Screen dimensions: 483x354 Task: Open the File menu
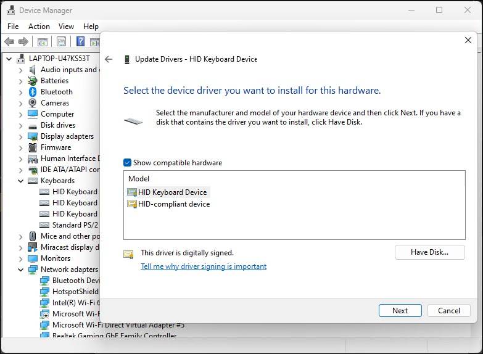[13, 27]
